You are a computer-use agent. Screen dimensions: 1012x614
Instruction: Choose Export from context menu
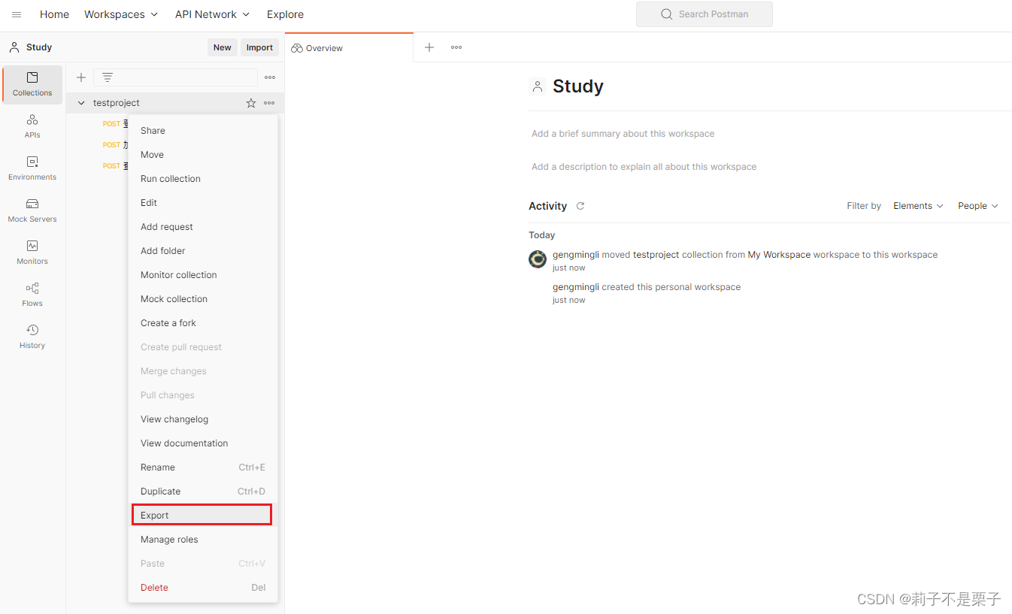coord(203,516)
